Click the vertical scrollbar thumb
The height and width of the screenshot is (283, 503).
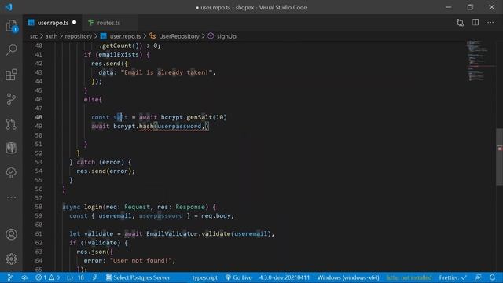pyautogui.click(x=500, y=156)
